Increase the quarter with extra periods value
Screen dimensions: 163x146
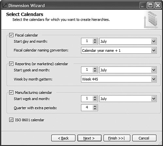95,106
